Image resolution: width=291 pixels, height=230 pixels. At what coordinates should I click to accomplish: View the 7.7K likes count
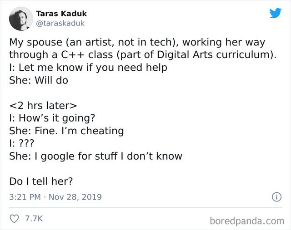34,219
